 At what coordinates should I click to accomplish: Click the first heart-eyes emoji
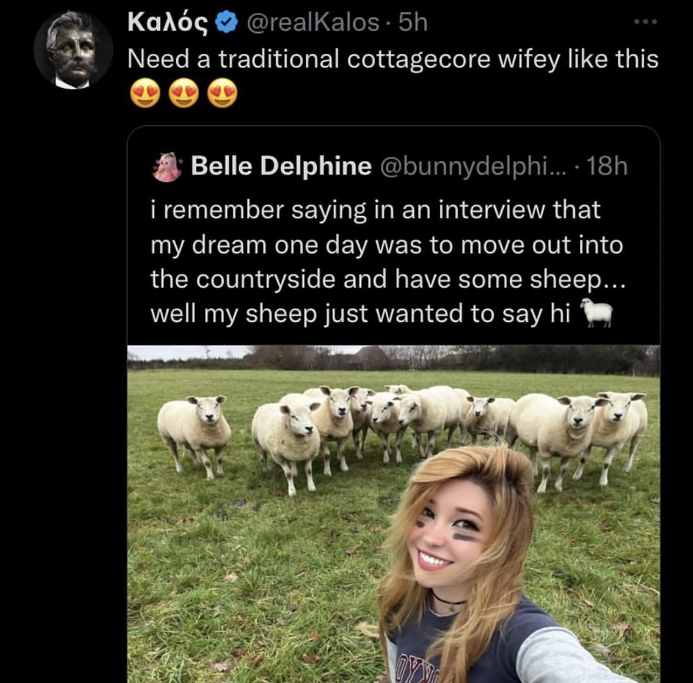[x=144, y=94]
